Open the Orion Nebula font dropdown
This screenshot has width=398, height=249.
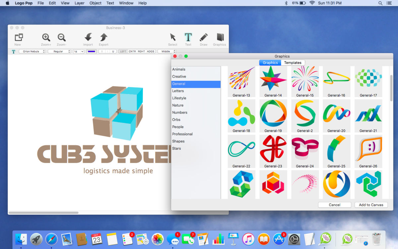[32, 51]
